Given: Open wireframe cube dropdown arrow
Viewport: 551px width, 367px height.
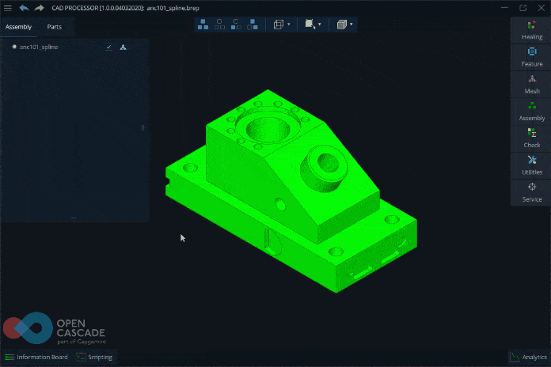Looking at the screenshot, I should [289, 25].
